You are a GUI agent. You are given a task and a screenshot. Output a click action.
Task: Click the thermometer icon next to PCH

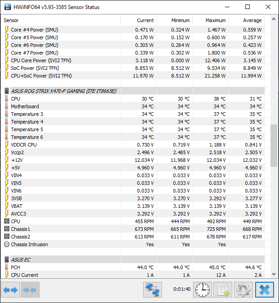point(7,267)
